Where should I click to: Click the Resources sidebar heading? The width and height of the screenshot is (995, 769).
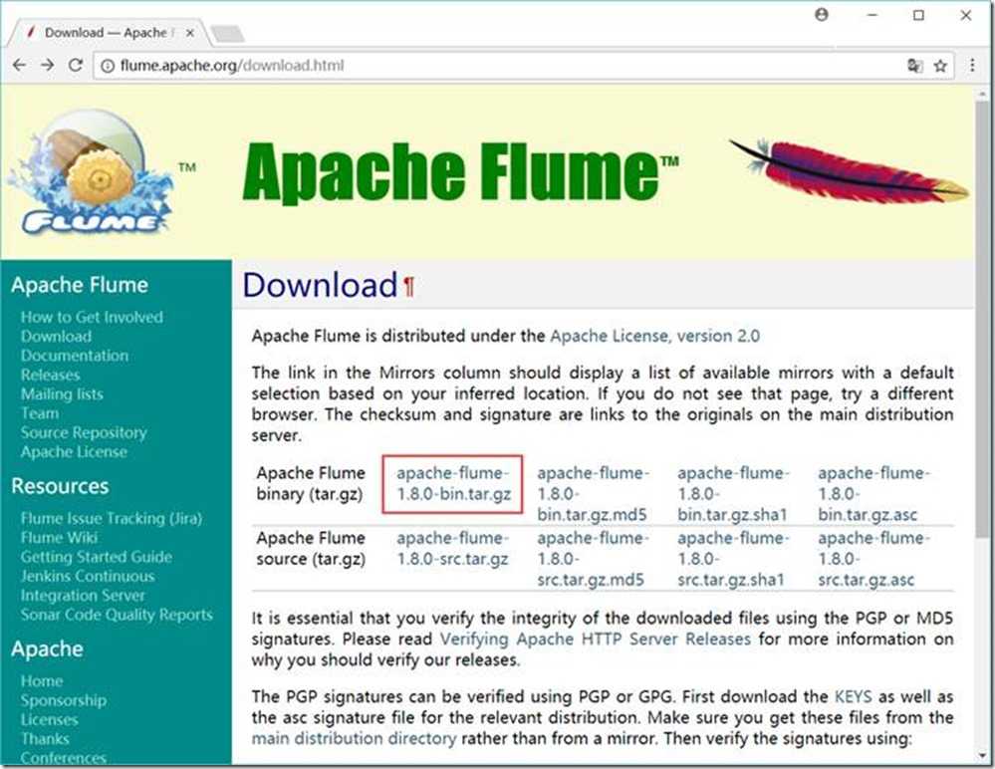click(60, 486)
